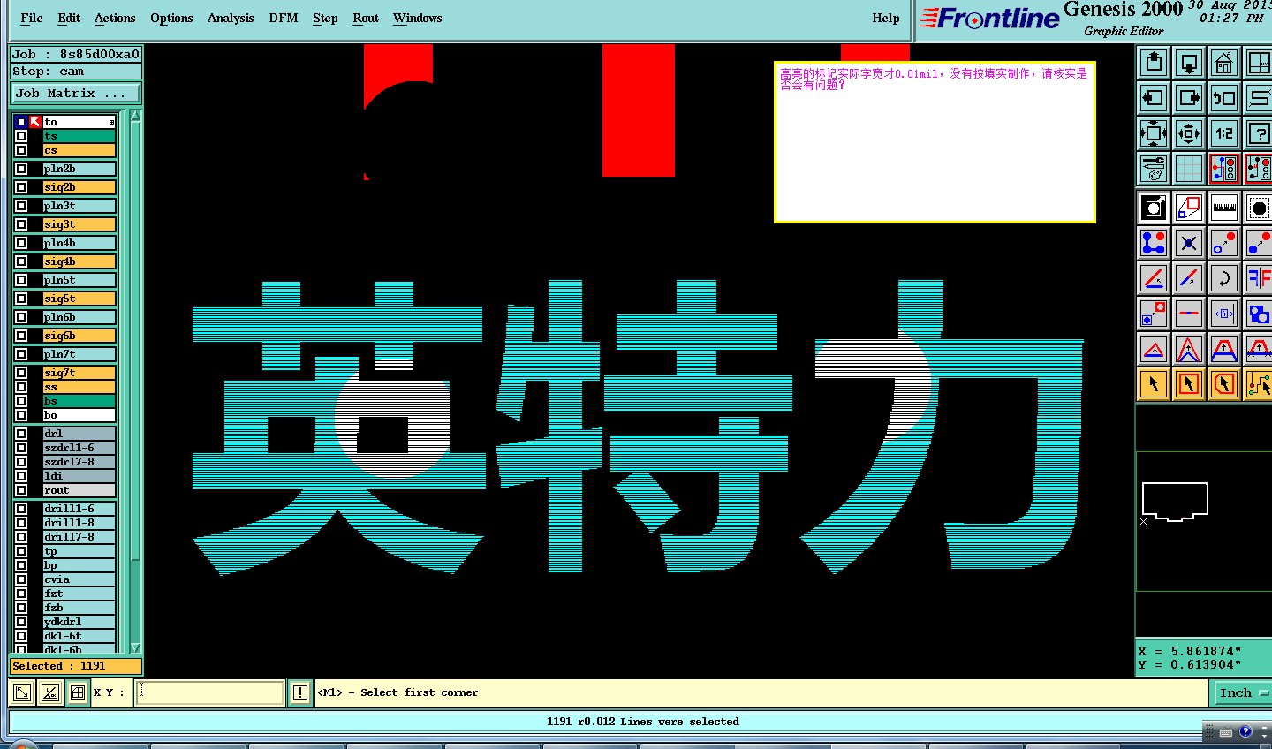Open the Windows menu
The image size is (1272, 749).
click(x=418, y=18)
